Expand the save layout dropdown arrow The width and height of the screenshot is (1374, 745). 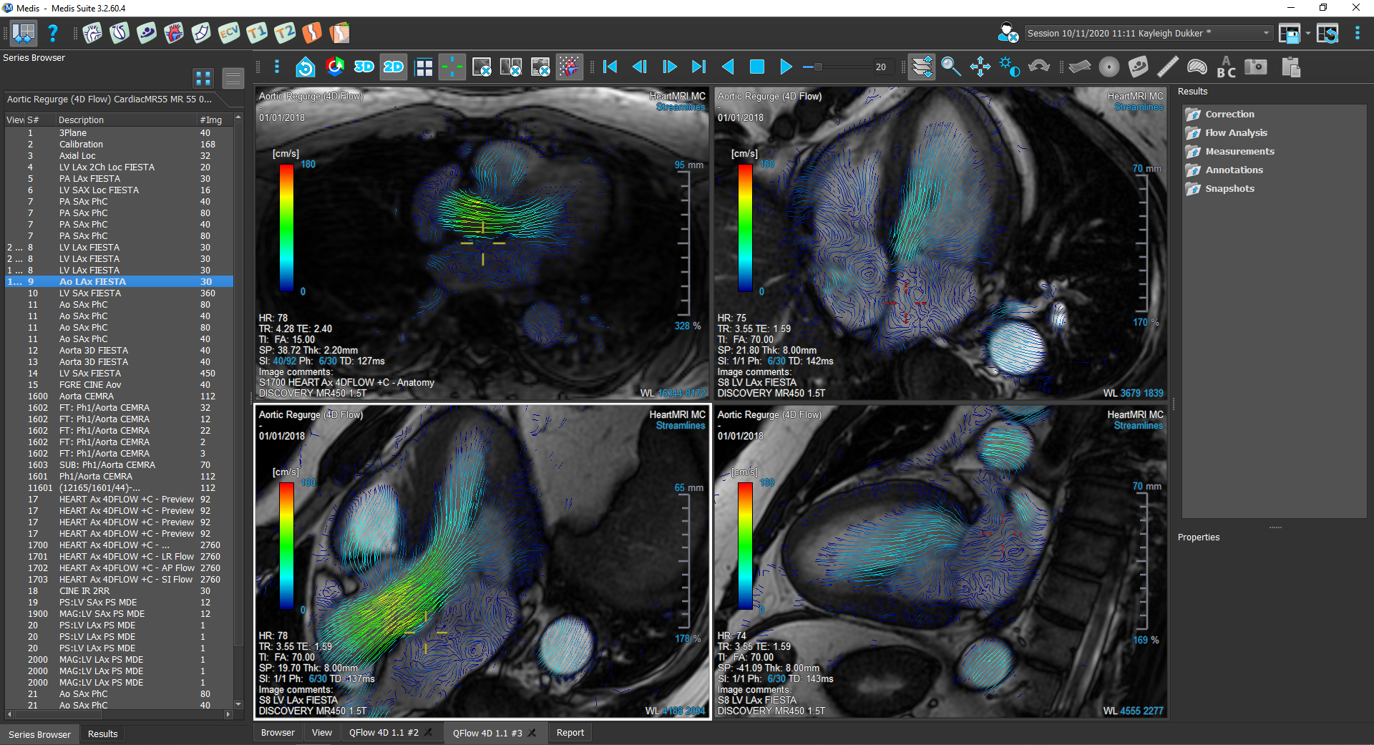click(x=1307, y=33)
